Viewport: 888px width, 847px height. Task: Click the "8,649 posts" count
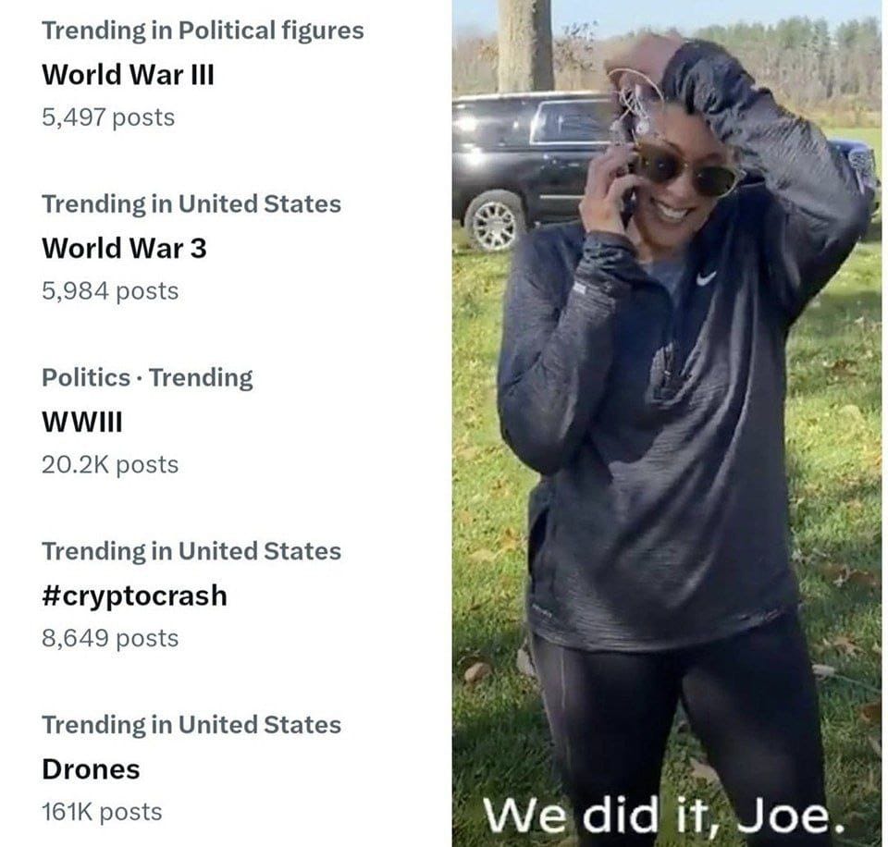[x=110, y=639]
